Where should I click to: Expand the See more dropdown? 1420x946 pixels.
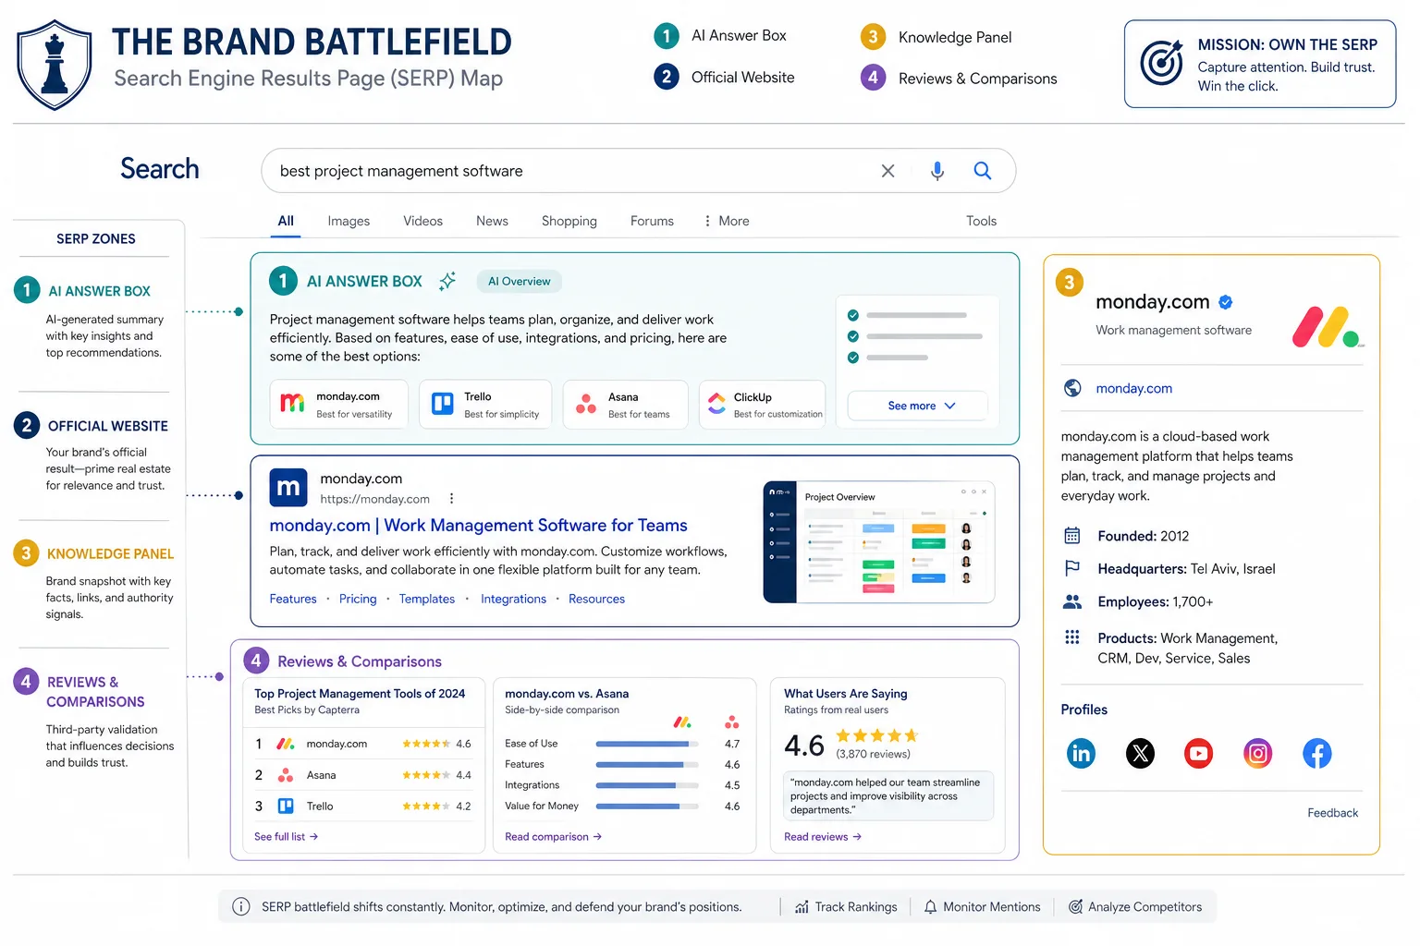coord(918,406)
